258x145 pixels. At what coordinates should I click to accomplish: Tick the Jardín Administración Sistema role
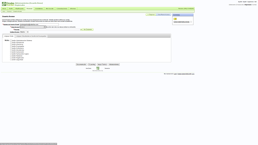pyautogui.click(x=11, y=40)
